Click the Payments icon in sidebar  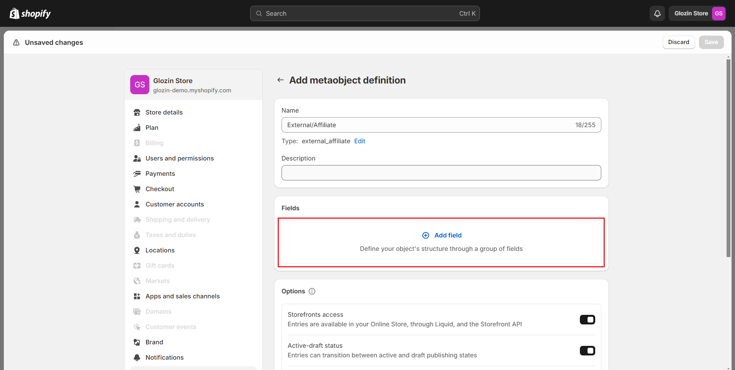click(137, 174)
